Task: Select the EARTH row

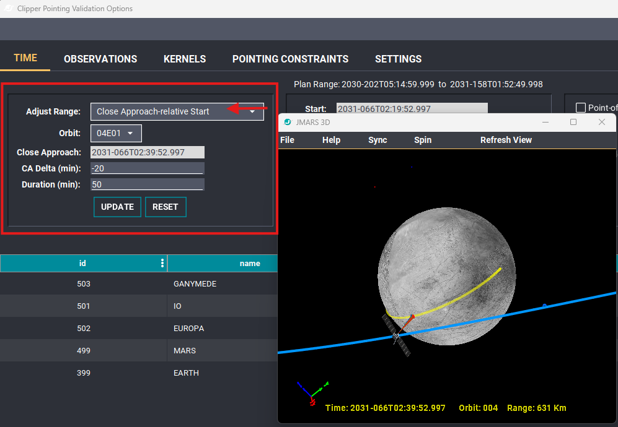Action: tap(139, 373)
